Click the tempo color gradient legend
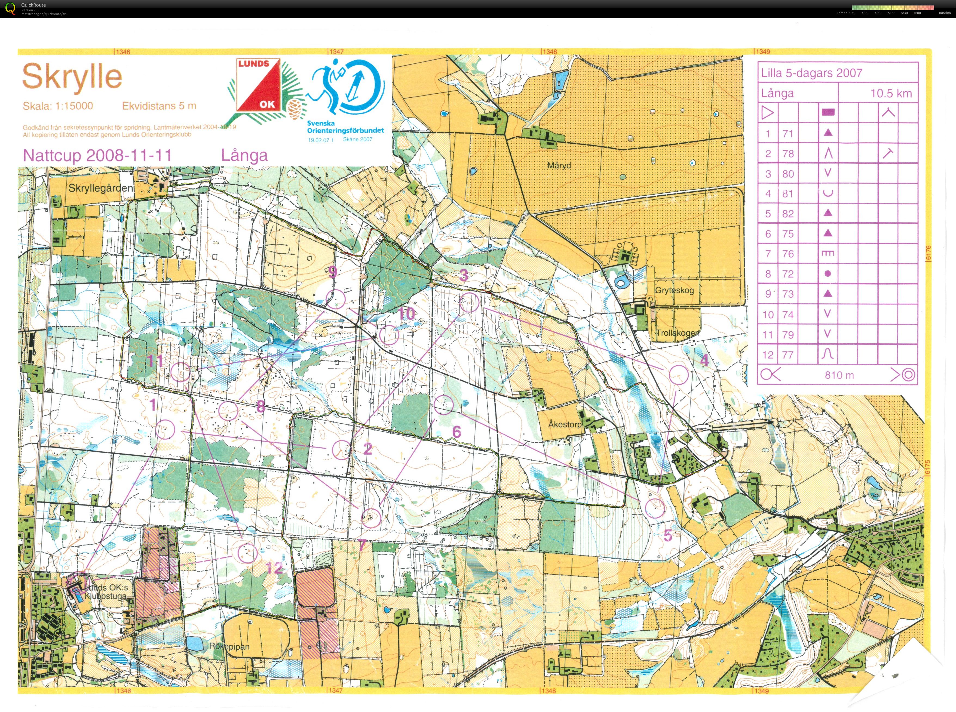This screenshot has height=712, width=956. click(x=893, y=7)
